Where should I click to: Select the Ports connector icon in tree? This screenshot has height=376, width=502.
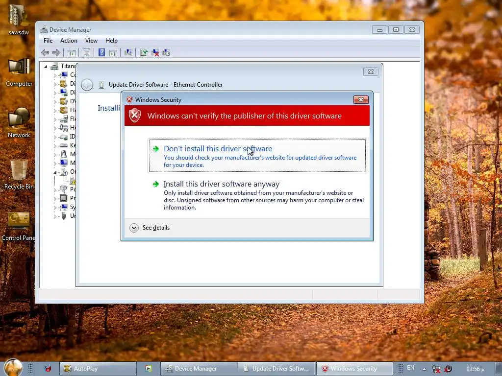[x=64, y=189]
